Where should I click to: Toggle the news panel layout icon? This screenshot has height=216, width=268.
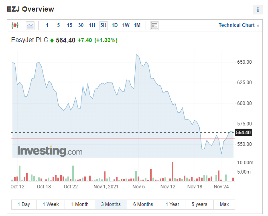(154, 26)
